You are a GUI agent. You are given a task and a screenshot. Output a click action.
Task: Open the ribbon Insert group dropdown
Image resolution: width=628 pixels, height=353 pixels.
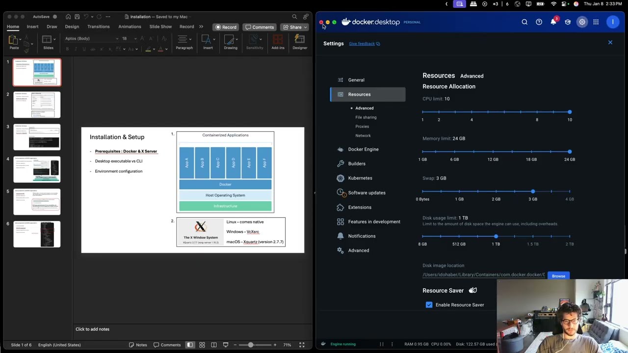pyautogui.click(x=208, y=42)
